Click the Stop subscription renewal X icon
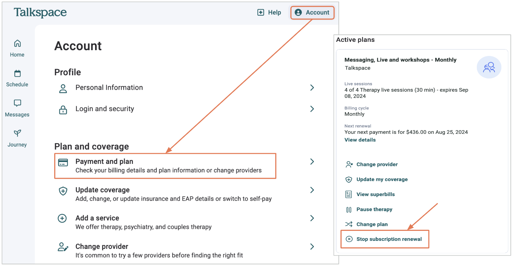 (x=349, y=239)
